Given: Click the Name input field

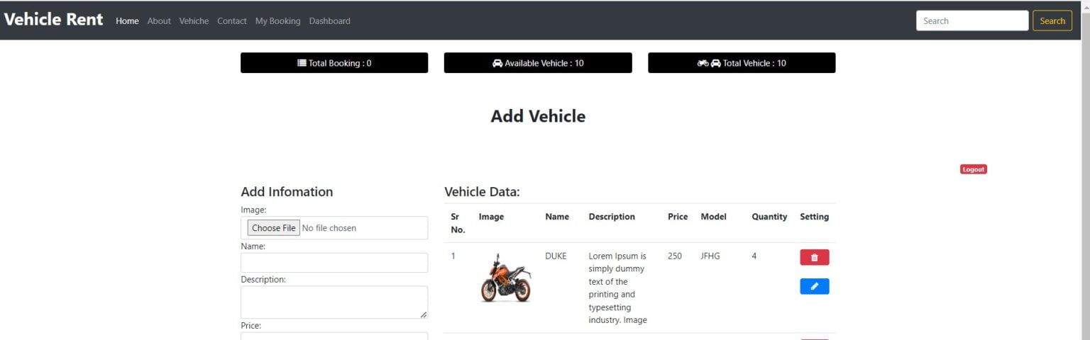Looking at the screenshot, I should click(334, 263).
